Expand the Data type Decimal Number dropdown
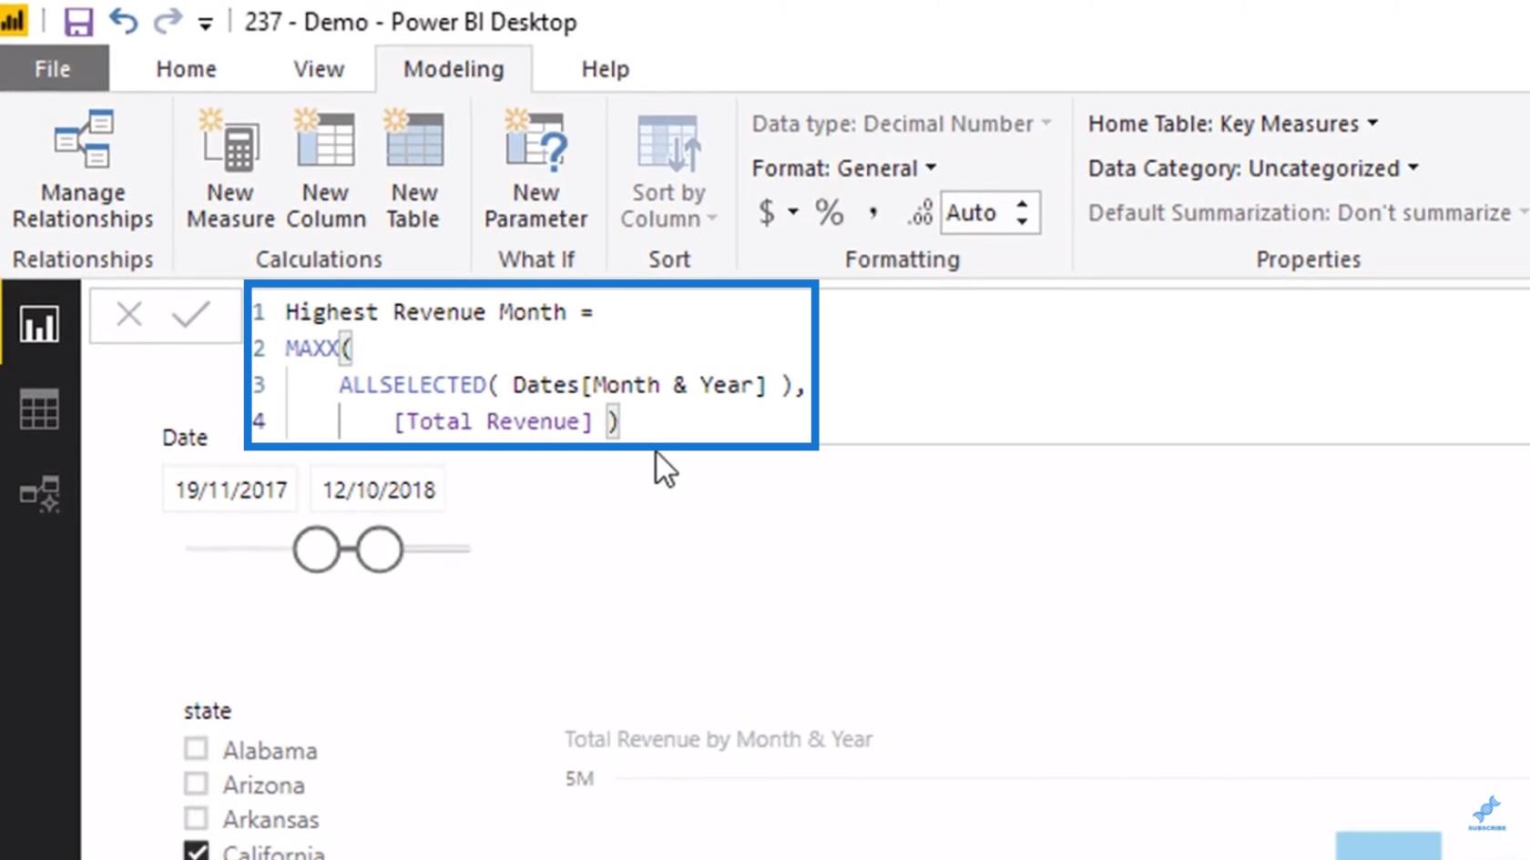This screenshot has width=1530, height=860. pyautogui.click(x=902, y=124)
